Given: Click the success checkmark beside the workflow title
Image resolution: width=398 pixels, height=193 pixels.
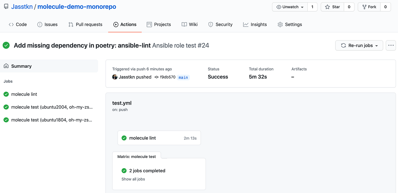Looking at the screenshot, I should [x=6, y=45].
